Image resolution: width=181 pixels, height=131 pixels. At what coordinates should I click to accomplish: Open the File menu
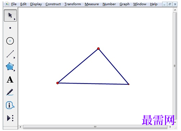(14, 4)
